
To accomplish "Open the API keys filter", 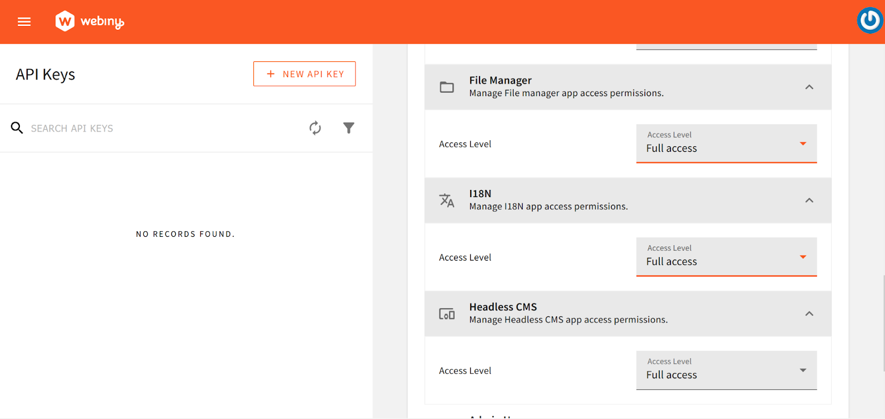I will (x=348, y=128).
